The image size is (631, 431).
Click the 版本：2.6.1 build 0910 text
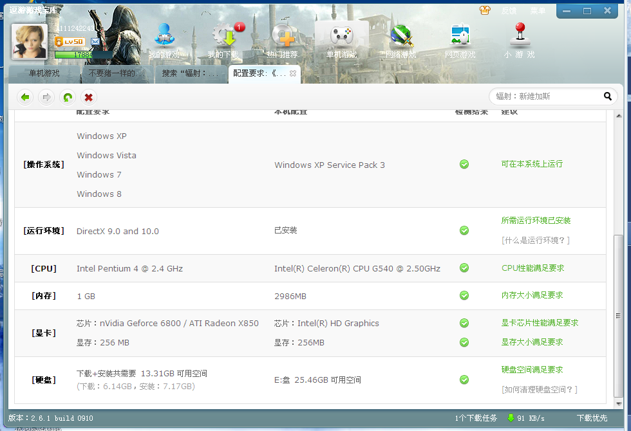coord(51,418)
